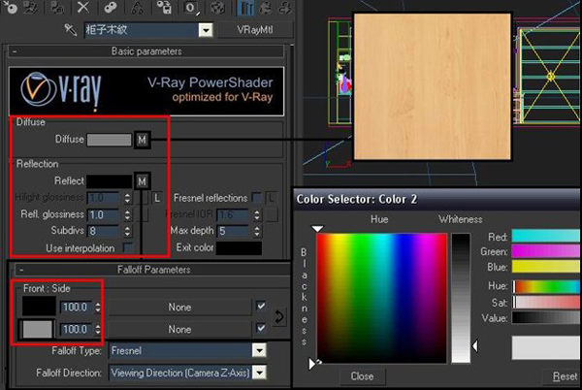The image size is (582, 390).
Task: Click the Diffuse gray color swatch
Action: (109, 140)
